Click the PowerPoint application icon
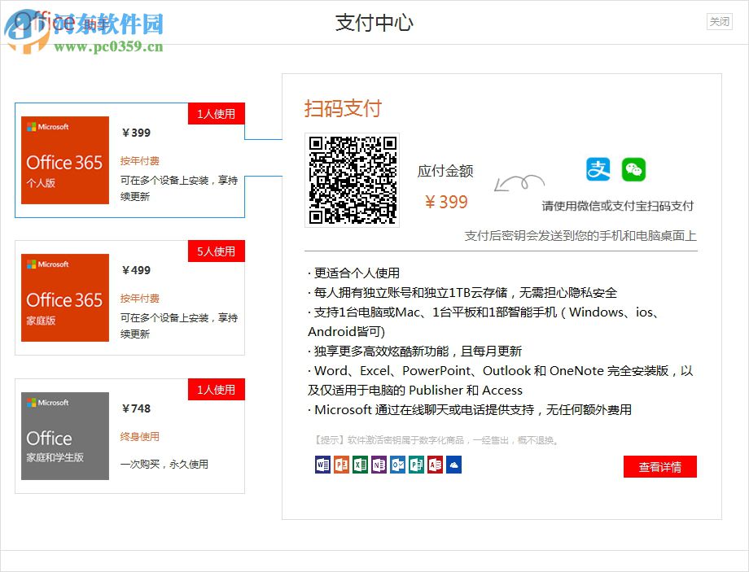749x572 pixels. click(x=340, y=465)
